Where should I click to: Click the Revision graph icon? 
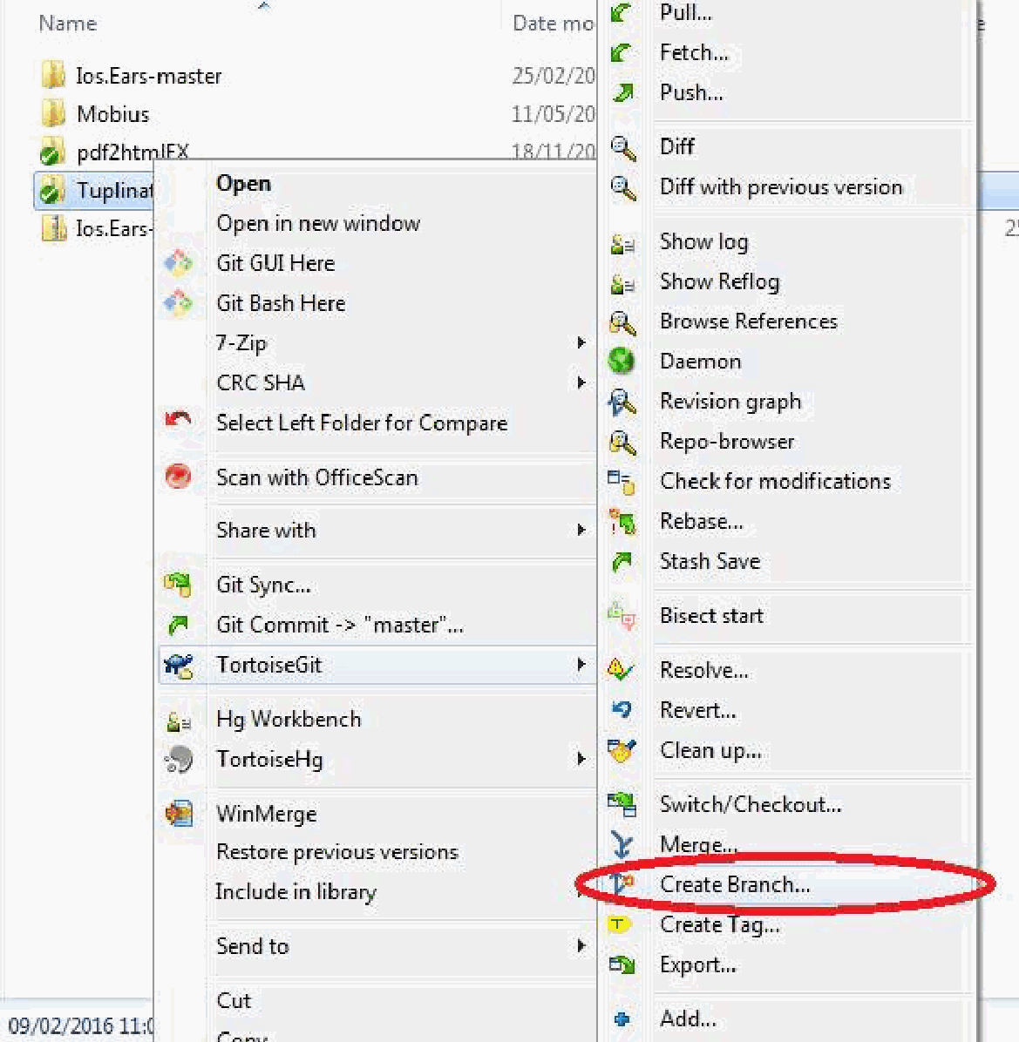coord(623,403)
